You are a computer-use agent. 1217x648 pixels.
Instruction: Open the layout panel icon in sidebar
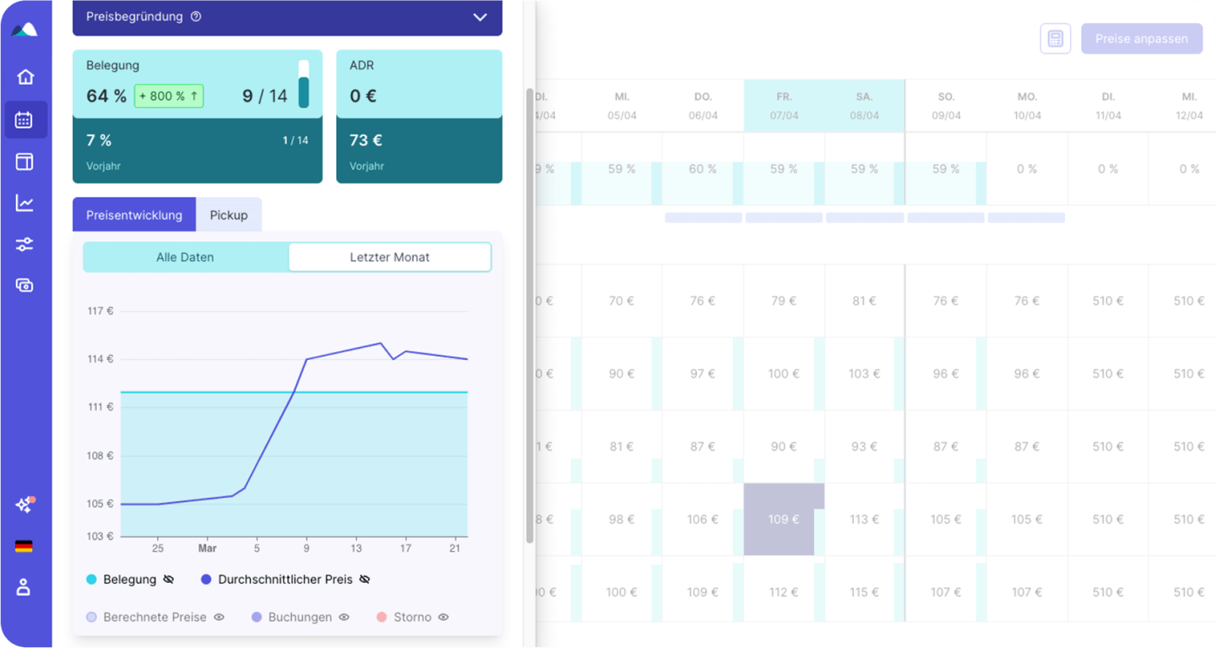25,161
